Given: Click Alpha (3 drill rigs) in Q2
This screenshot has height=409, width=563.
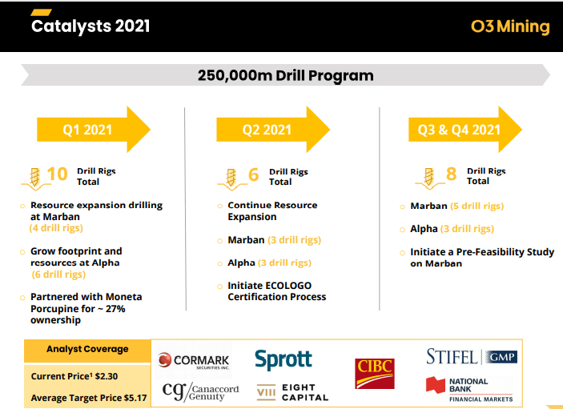Looking at the screenshot, I should pos(269,263).
